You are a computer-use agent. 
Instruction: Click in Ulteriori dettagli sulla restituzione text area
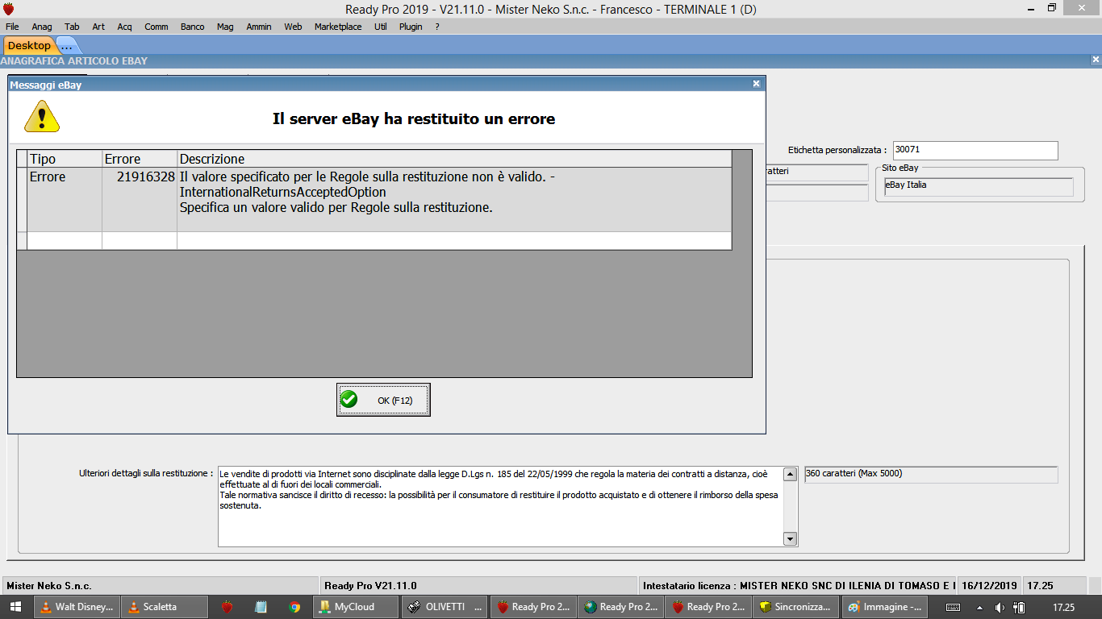(501, 505)
